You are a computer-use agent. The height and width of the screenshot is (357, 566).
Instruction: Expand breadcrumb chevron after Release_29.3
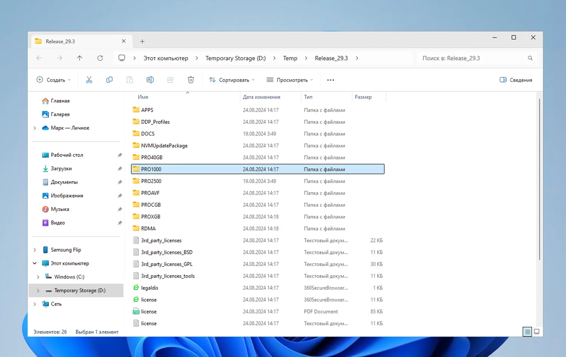(x=357, y=58)
